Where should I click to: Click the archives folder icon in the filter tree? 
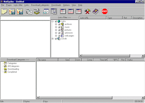(x=62, y=24)
